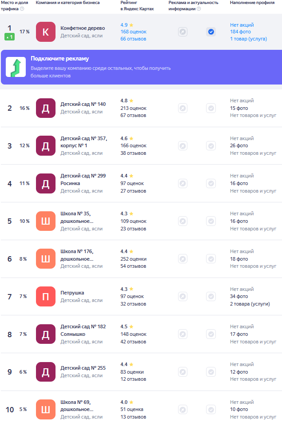The image size is (282, 427).
Task: Click the help icon beside 'Реклама и актуальность информации'
Action: coord(199,9)
